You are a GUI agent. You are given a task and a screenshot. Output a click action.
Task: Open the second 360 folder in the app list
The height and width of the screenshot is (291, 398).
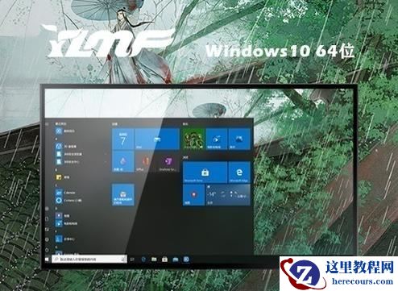[x=68, y=162]
